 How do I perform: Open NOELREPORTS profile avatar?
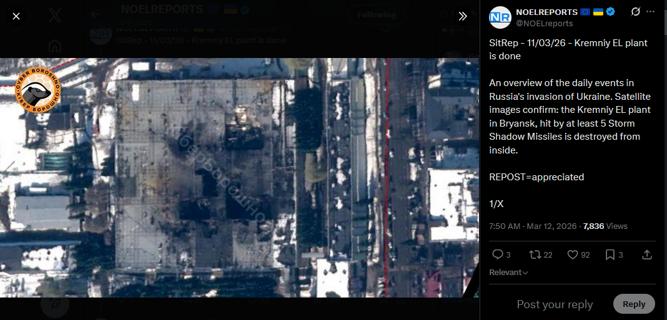point(500,17)
